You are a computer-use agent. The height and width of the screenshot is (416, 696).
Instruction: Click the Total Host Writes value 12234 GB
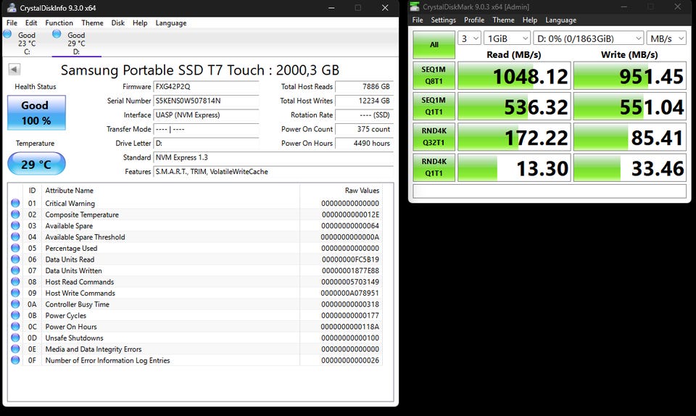(365, 101)
